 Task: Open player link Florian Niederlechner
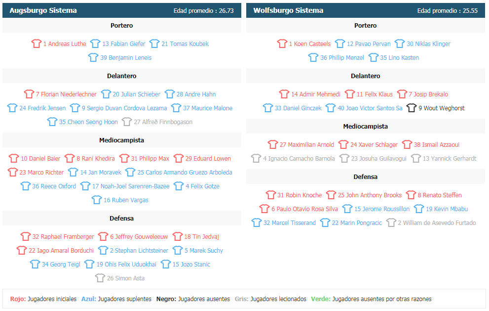point(66,94)
